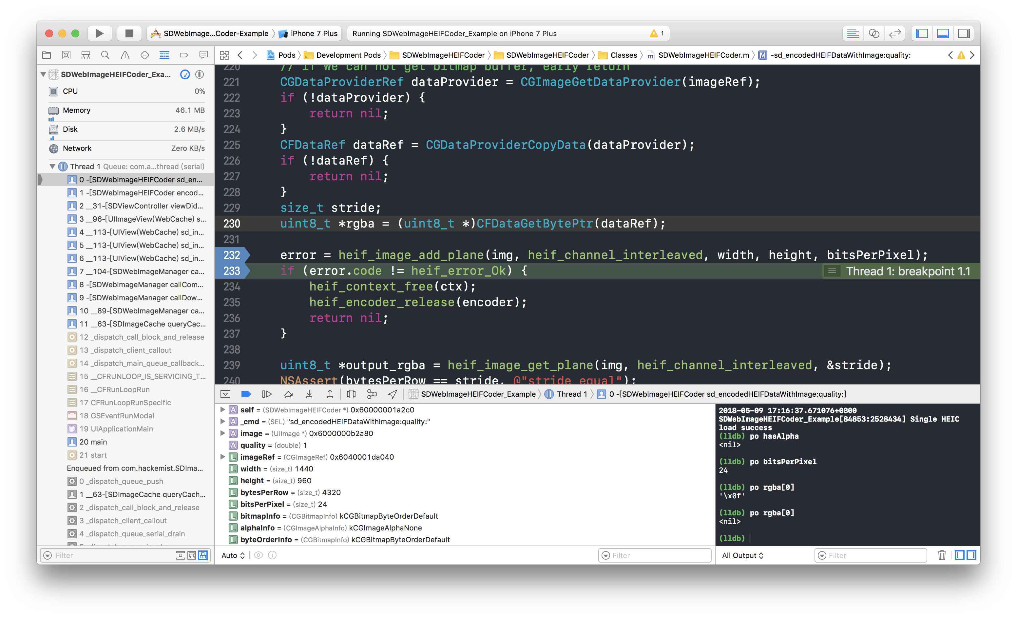Expand the self variable

[223, 410]
